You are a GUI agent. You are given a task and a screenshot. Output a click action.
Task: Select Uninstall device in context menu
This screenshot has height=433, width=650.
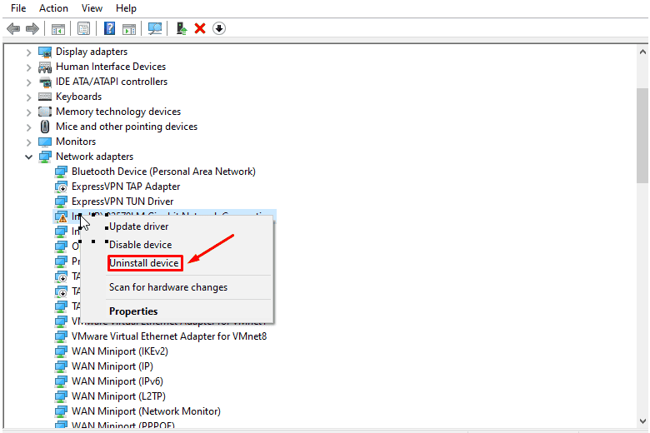click(x=177, y=263)
